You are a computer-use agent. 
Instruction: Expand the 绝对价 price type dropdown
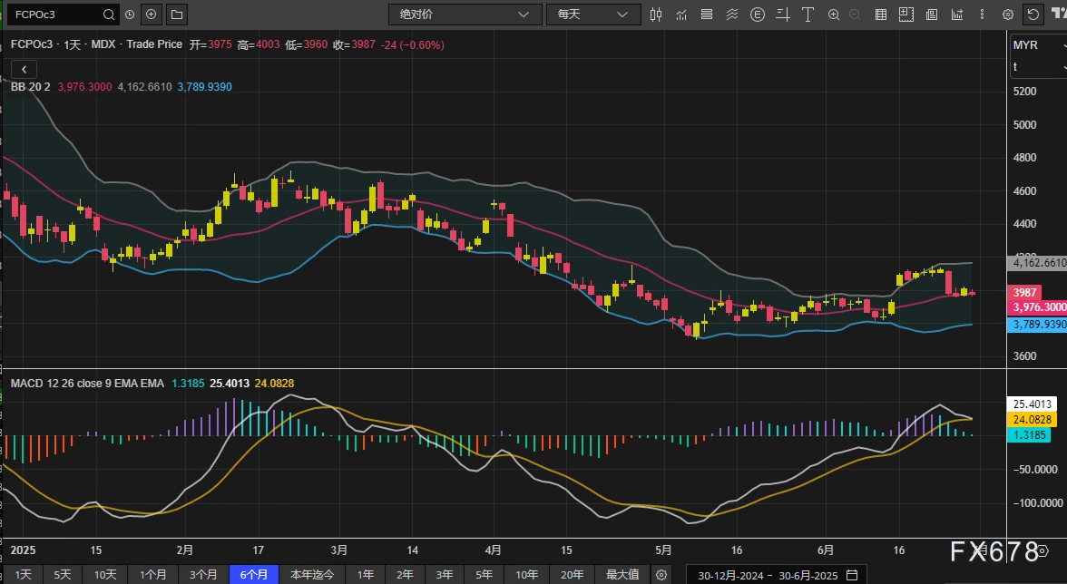click(464, 15)
